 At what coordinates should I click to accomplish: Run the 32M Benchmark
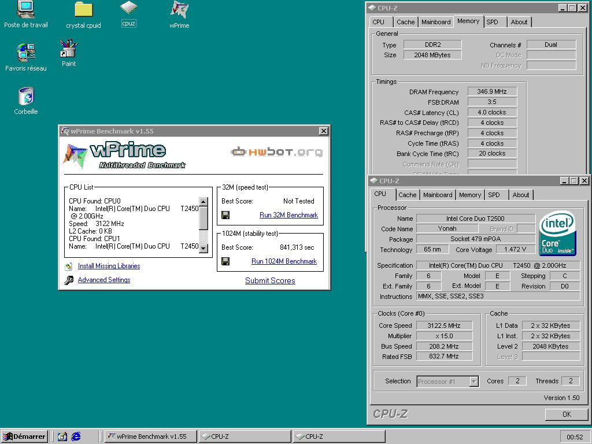(x=289, y=215)
